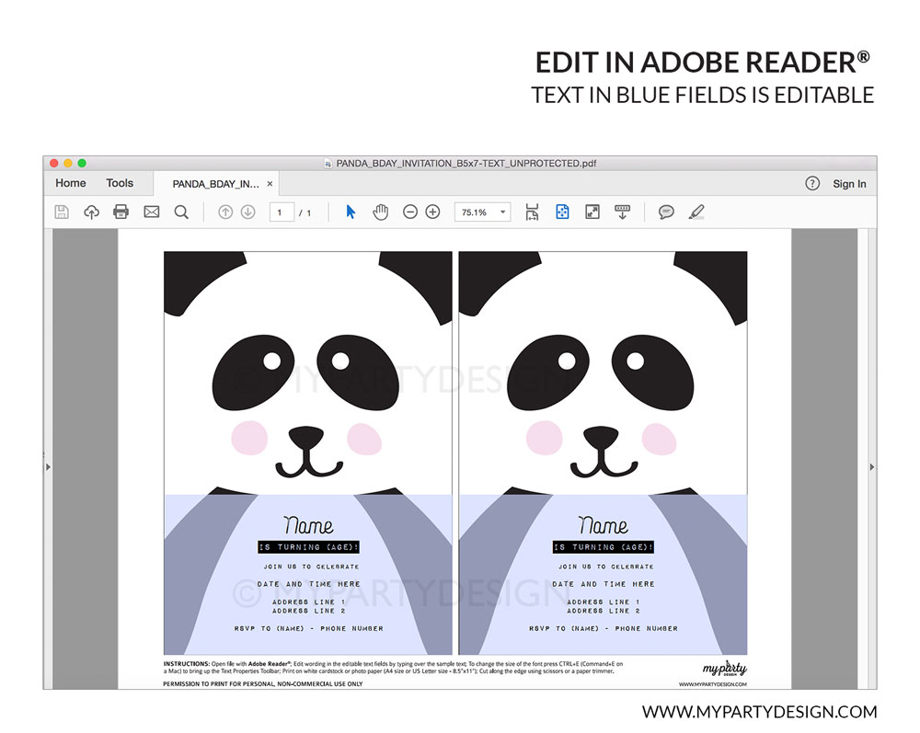
Task: Send file by email envelope icon
Action: [x=152, y=212]
